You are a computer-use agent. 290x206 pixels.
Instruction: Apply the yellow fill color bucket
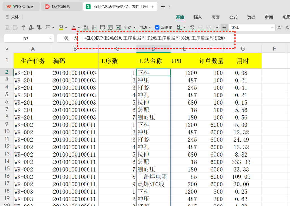[x=61, y=27]
